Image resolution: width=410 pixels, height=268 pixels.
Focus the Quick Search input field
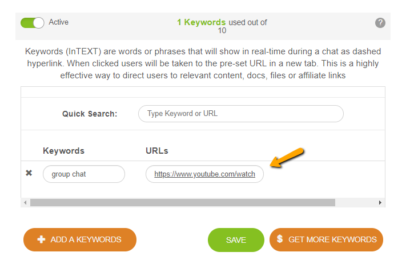point(240,114)
